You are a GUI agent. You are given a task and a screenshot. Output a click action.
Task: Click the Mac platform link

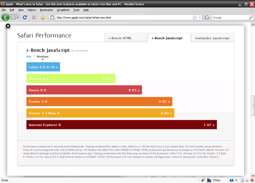click(29, 57)
